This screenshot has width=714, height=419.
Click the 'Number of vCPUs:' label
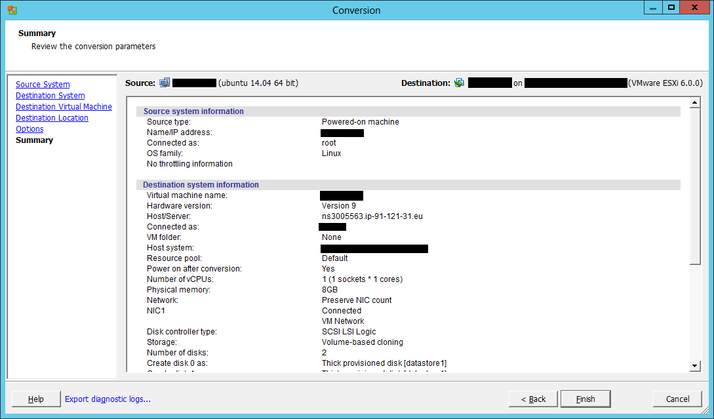click(x=180, y=279)
